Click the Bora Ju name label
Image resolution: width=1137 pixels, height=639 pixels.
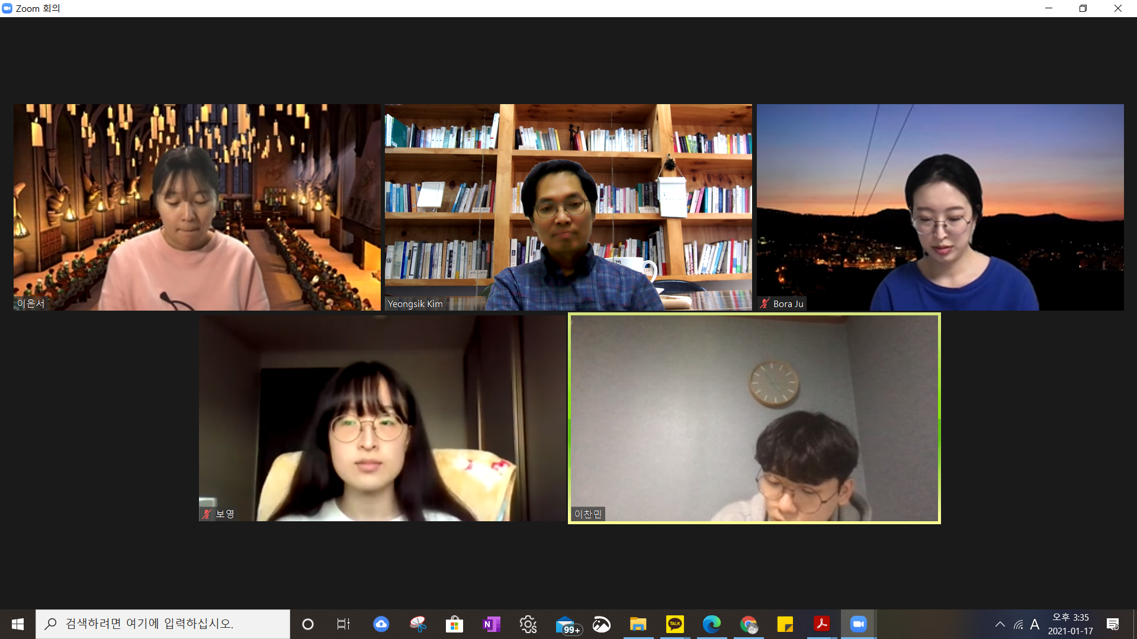coord(788,304)
